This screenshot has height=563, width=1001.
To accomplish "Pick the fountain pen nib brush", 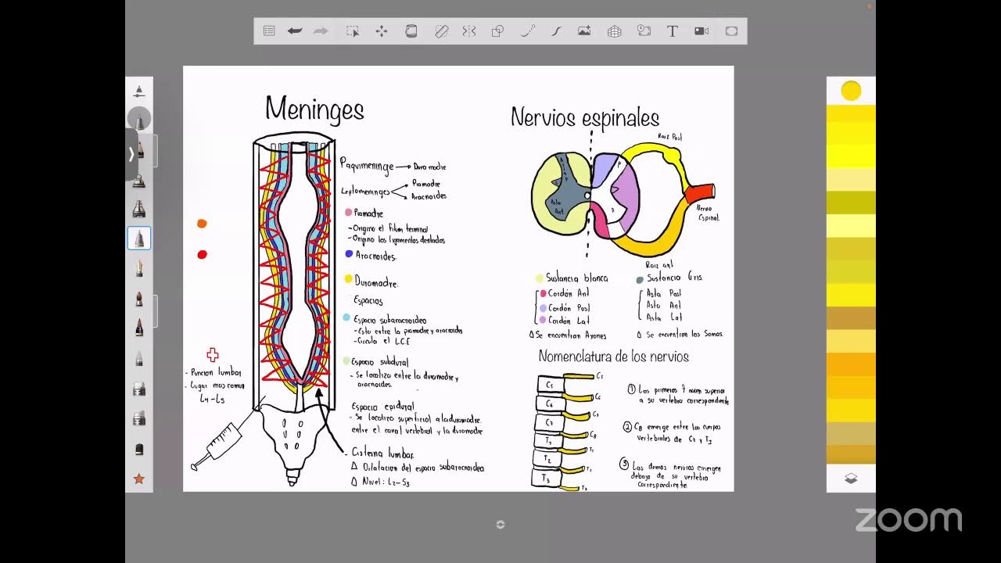I will [139, 269].
